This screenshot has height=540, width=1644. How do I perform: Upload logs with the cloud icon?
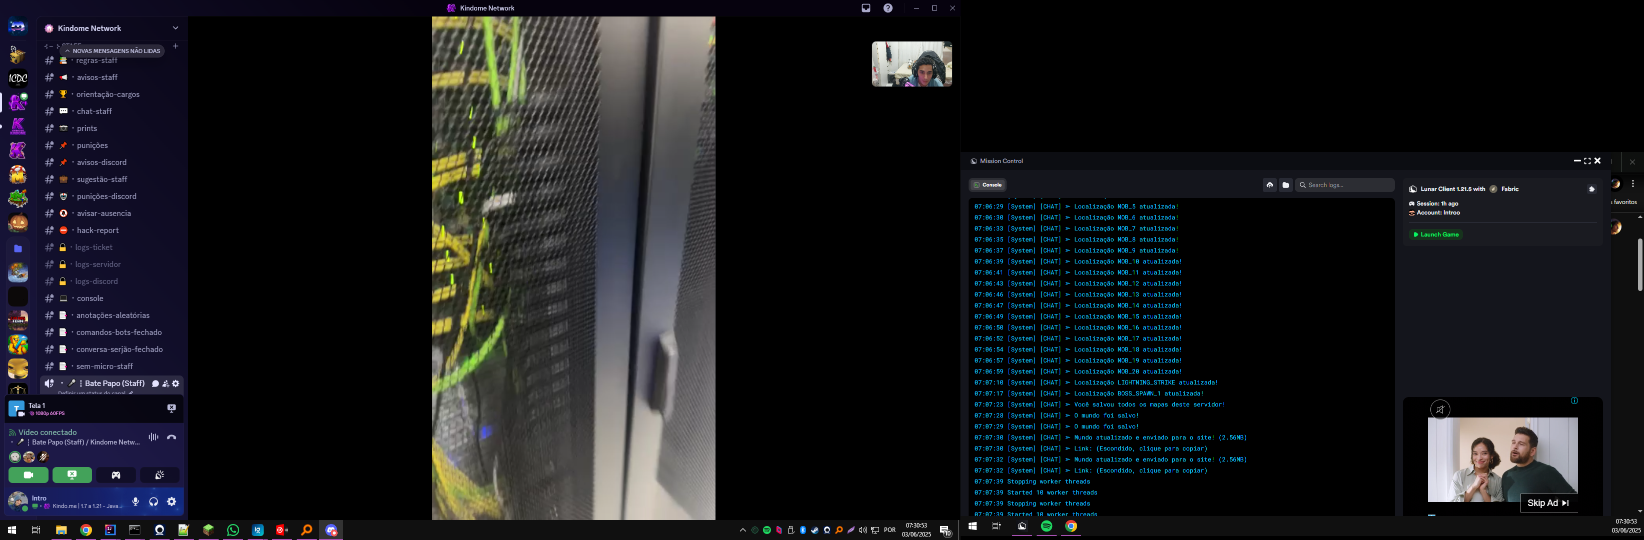click(x=1269, y=185)
